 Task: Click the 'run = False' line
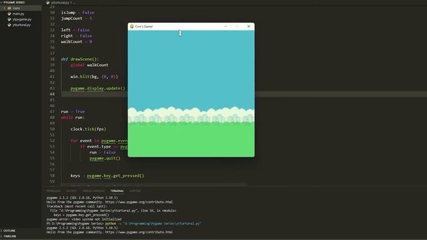[x=103, y=153]
